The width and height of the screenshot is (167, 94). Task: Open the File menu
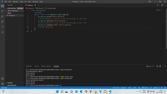6,2
